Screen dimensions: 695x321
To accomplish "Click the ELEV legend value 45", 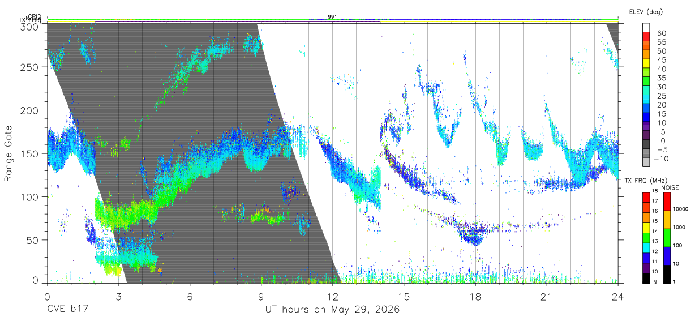I will 660,60.
